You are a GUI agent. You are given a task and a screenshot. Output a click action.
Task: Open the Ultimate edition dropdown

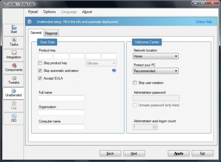(x=101, y=63)
